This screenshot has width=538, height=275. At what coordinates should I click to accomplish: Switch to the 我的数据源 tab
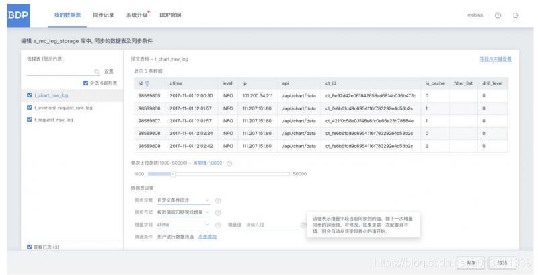(x=68, y=15)
